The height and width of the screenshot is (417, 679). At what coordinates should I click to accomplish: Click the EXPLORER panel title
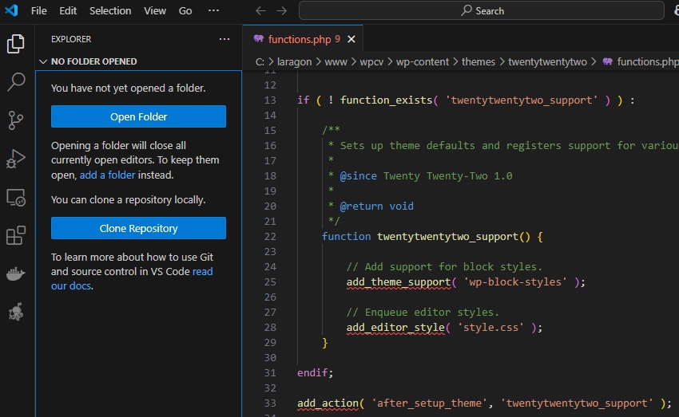coord(71,39)
